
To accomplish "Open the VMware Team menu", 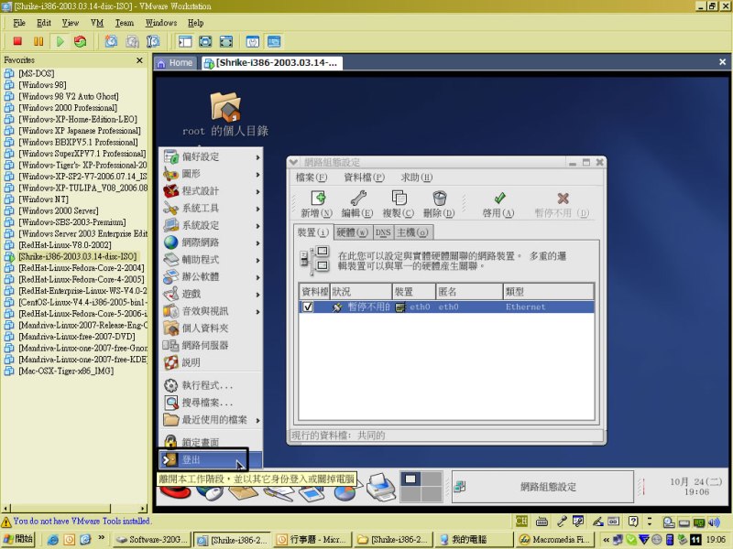I will point(125,23).
